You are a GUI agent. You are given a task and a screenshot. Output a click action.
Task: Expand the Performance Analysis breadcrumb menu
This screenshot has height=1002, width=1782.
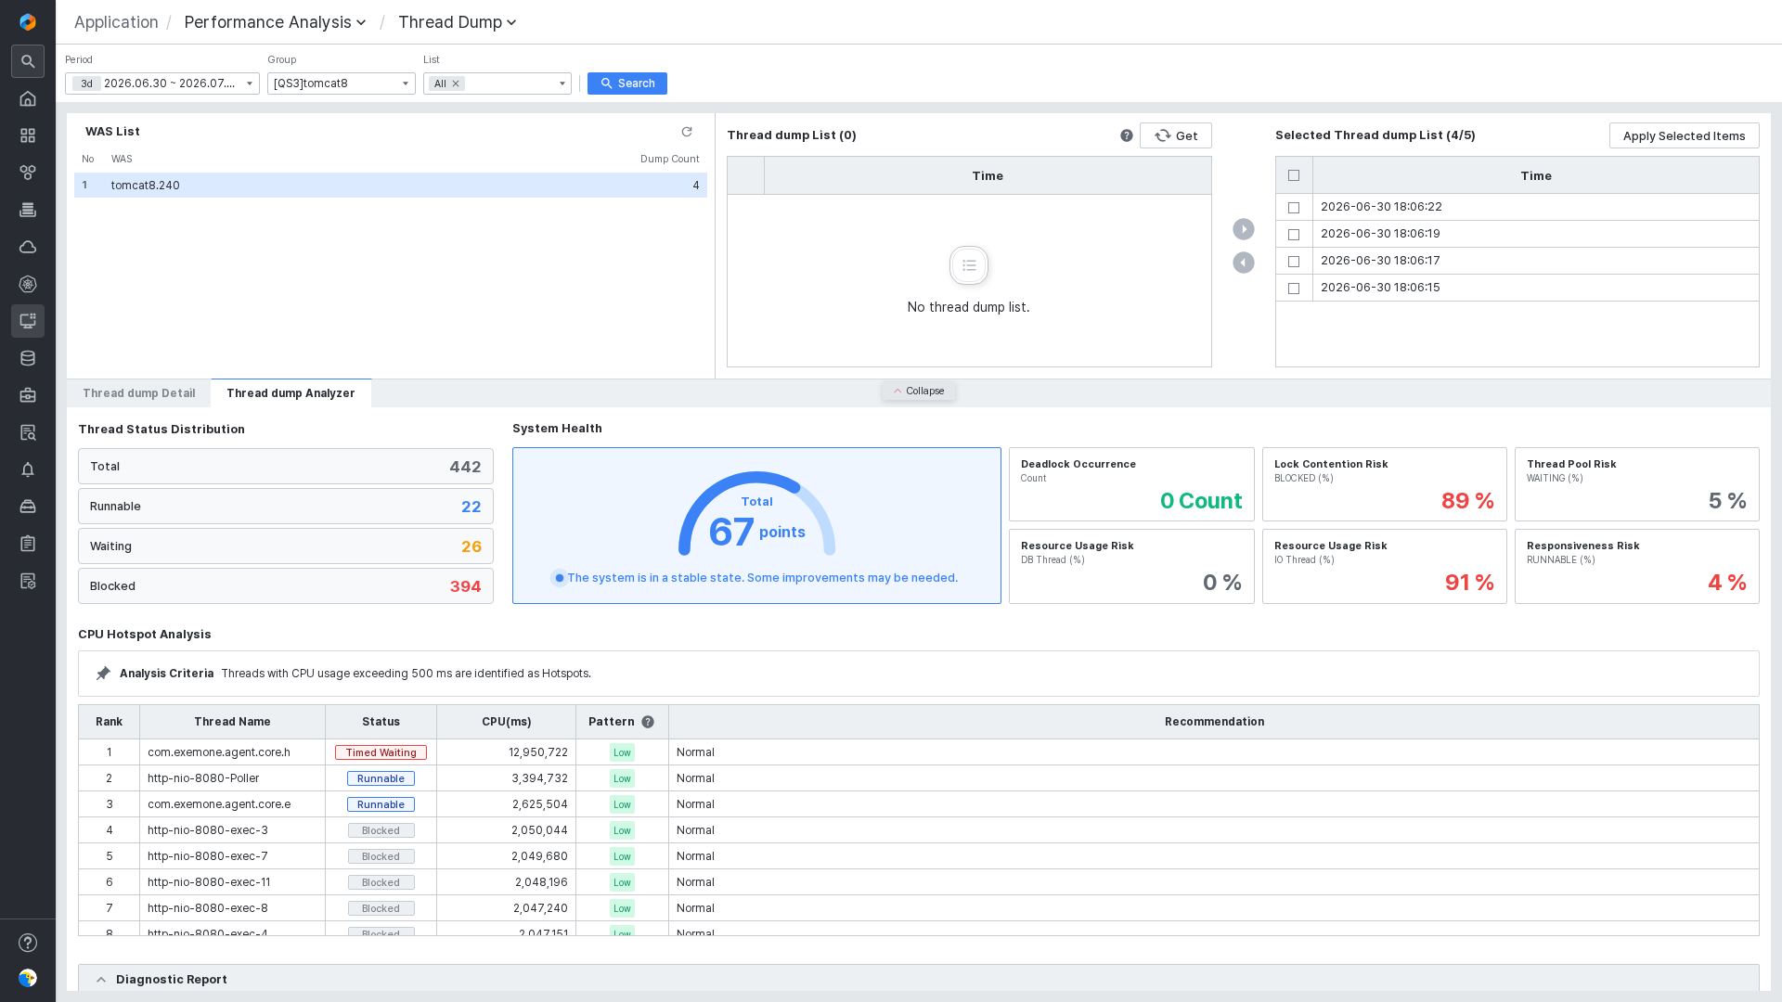pyautogui.click(x=275, y=22)
